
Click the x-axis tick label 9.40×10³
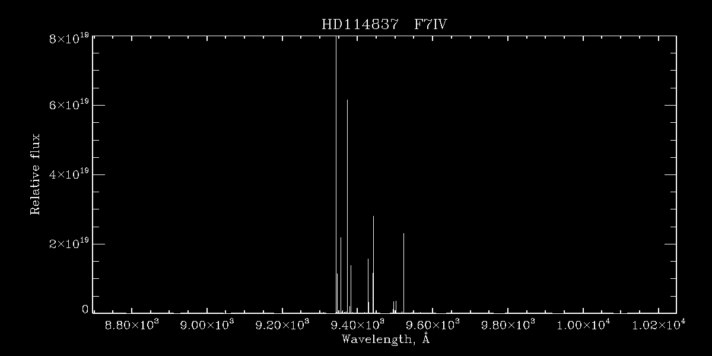pyautogui.click(x=357, y=324)
